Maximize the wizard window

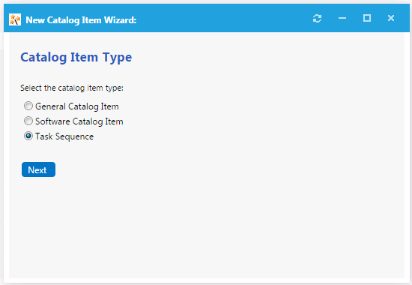(x=367, y=18)
